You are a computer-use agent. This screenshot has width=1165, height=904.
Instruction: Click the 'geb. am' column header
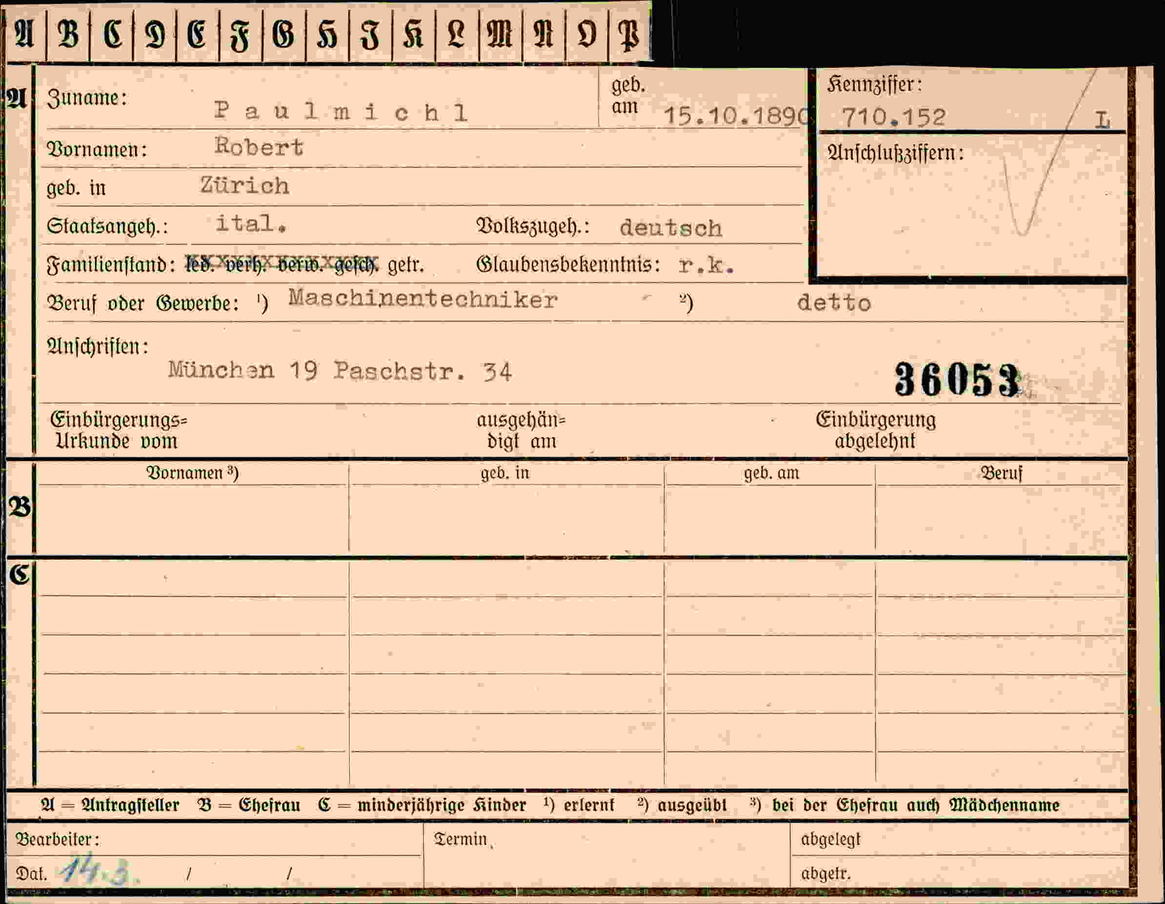coord(771,473)
